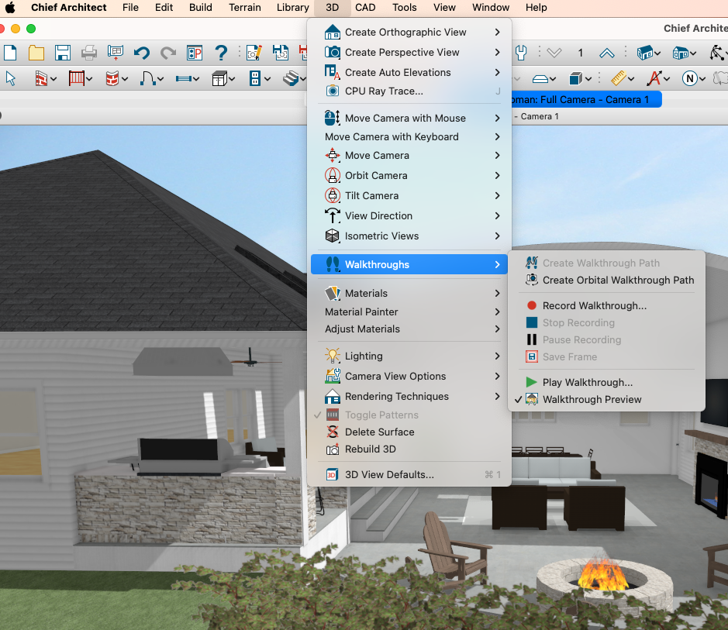Undo the last action
This screenshot has width=728, height=630.
point(142,53)
